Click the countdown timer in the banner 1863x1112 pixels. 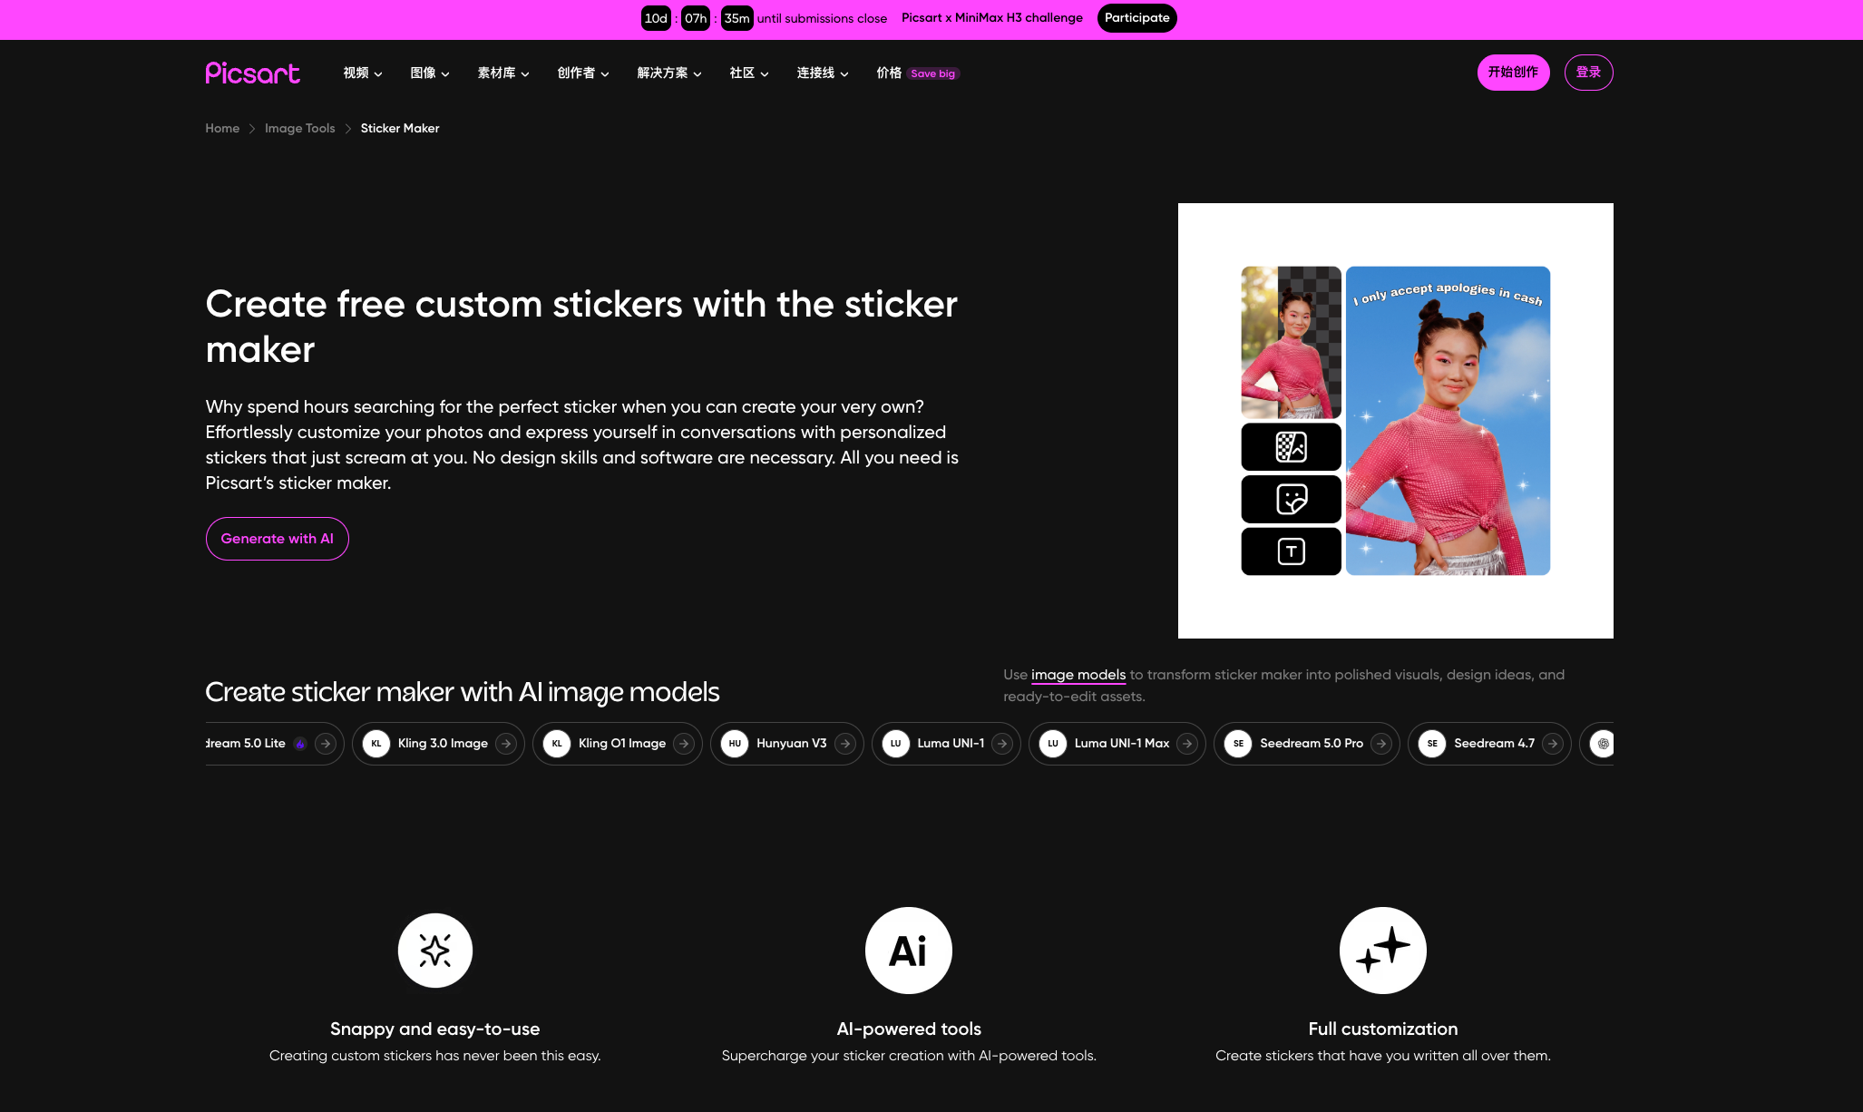point(697,18)
